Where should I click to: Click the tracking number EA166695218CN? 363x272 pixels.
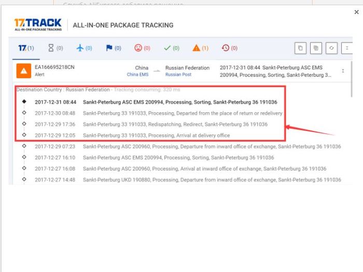point(54,67)
